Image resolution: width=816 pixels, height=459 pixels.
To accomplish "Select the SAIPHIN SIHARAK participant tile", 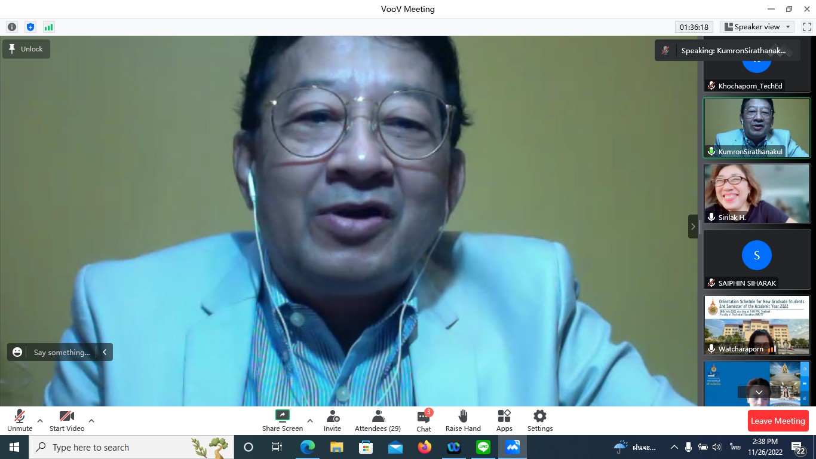I will pyautogui.click(x=757, y=259).
